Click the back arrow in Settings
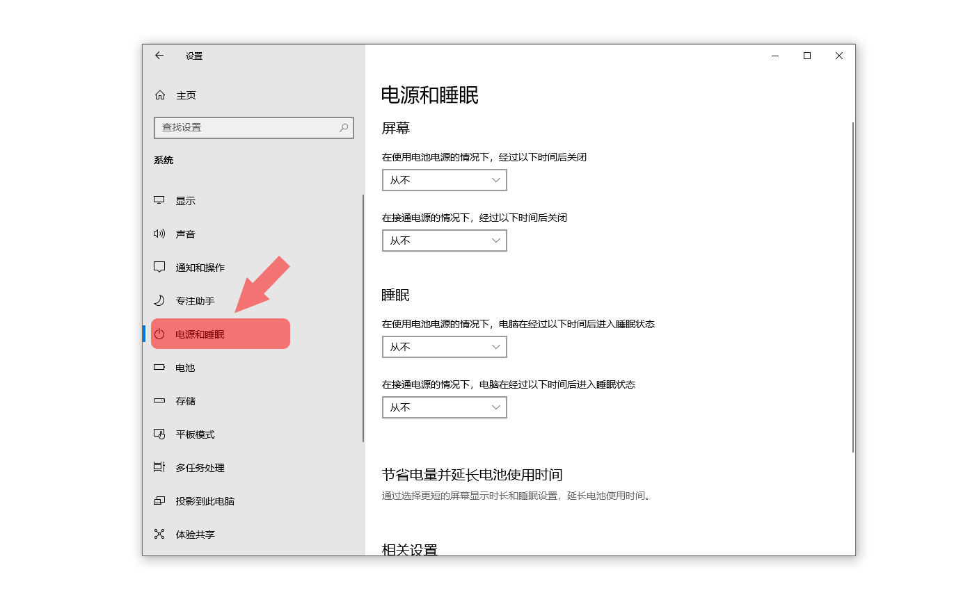 tap(159, 56)
